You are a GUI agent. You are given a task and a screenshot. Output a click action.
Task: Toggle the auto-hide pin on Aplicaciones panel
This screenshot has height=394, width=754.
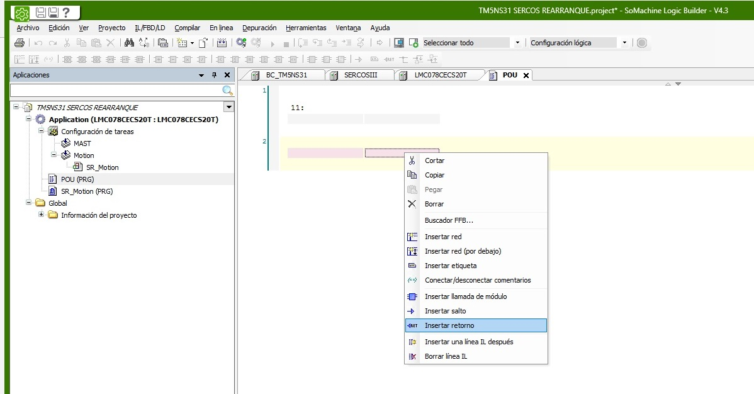point(215,75)
